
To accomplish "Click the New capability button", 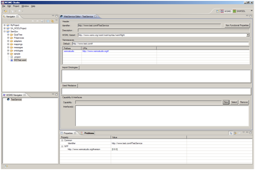I will click(226, 102).
